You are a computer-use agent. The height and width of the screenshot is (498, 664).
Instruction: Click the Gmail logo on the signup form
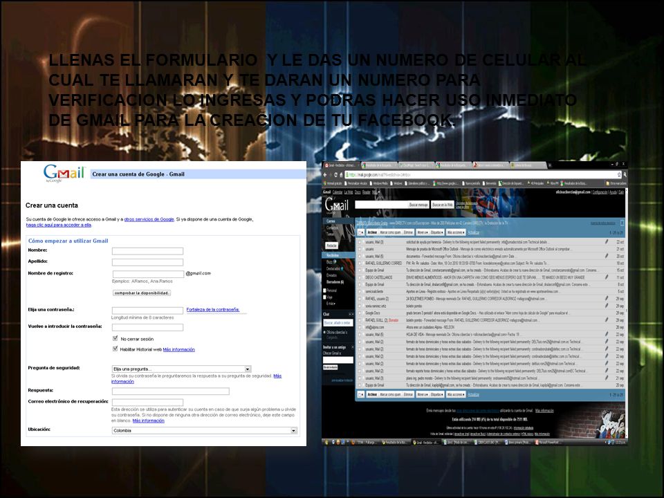click(64, 173)
